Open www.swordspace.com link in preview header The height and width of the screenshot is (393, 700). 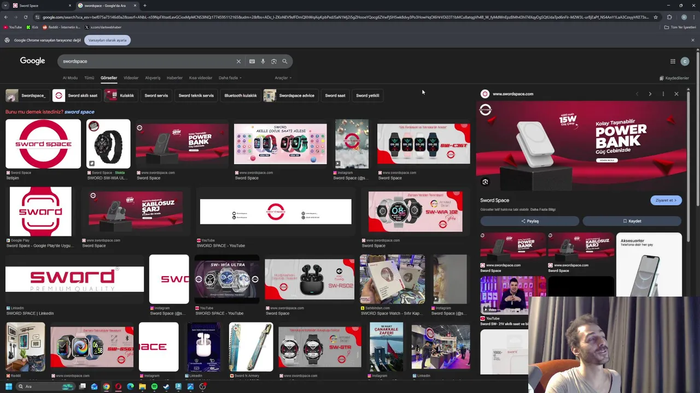point(512,94)
